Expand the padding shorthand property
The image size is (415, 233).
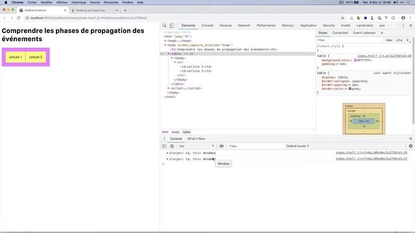coord(337,64)
